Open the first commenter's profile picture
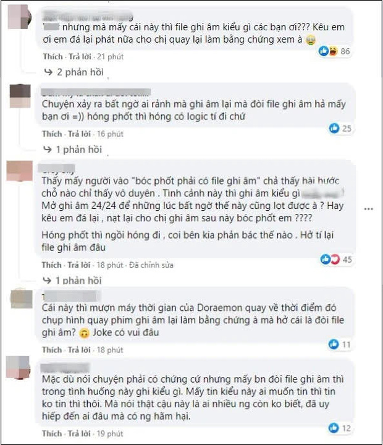 19,17
